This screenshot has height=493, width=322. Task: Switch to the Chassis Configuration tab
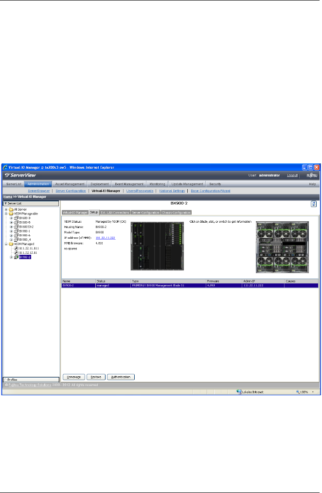pyautogui.click(x=176, y=212)
